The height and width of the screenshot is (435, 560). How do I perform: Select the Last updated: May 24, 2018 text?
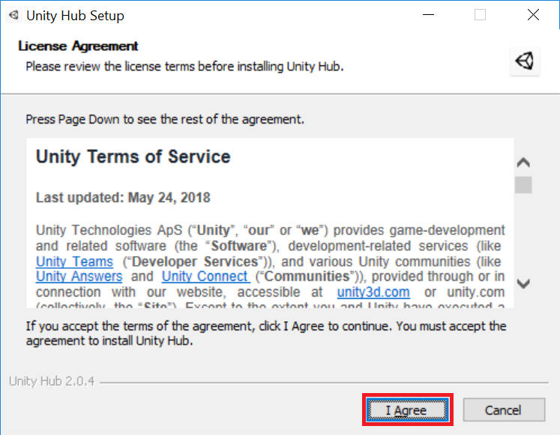(123, 198)
